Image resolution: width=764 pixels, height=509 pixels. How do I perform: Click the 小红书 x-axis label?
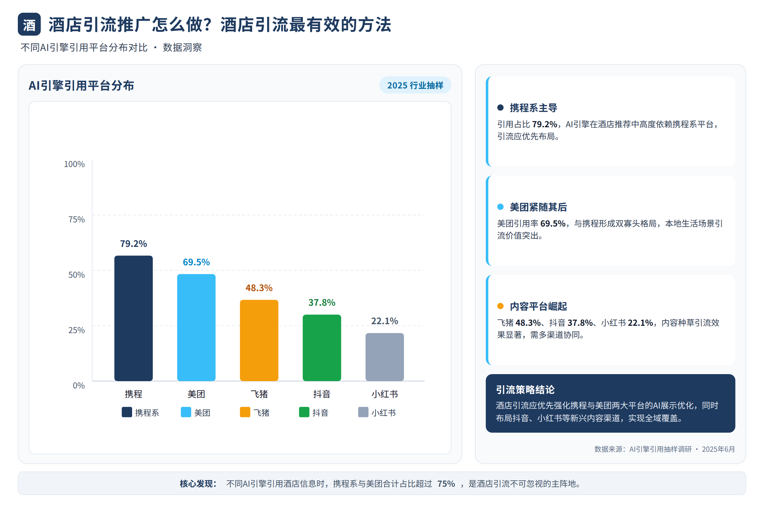[385, 394]
